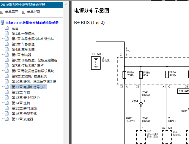This screenshot has width=189, height=144.
Task: Open 第15章 转向系统
Action: pos(24,108)
